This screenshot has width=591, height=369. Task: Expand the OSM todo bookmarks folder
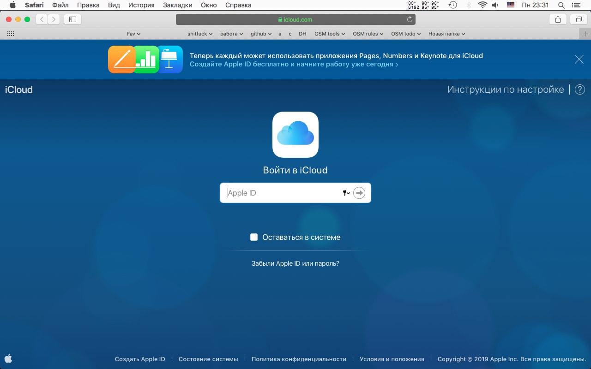[x=406, y=34]
